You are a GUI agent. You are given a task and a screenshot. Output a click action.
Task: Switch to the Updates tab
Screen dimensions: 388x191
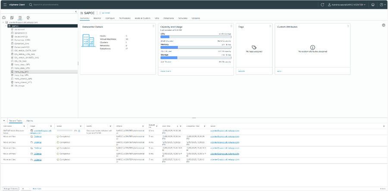tap(196, 18)
